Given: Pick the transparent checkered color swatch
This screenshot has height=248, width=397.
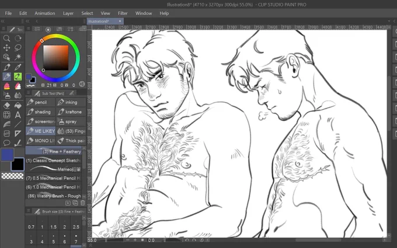Looking at the screenshot, I should (12, 176).
